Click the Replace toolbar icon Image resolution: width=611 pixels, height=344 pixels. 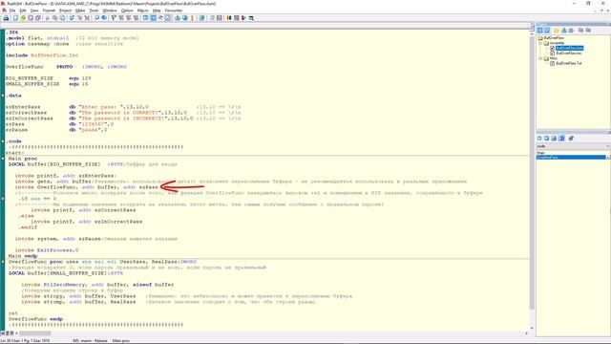[x=104, y=18]
